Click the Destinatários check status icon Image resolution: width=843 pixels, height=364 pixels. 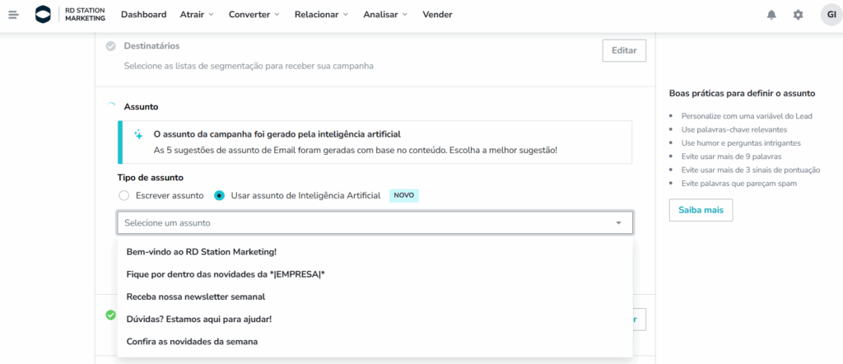point(110,46)
